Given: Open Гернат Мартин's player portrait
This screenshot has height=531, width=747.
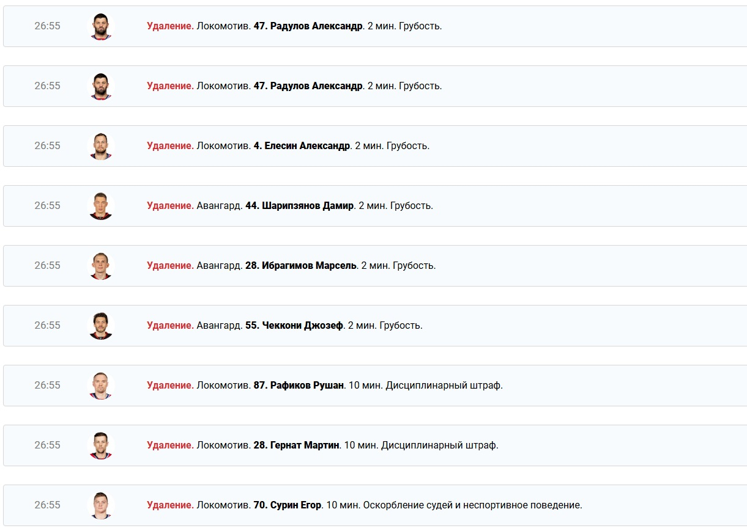Looking at the screenshot, I should click(101, 445).
